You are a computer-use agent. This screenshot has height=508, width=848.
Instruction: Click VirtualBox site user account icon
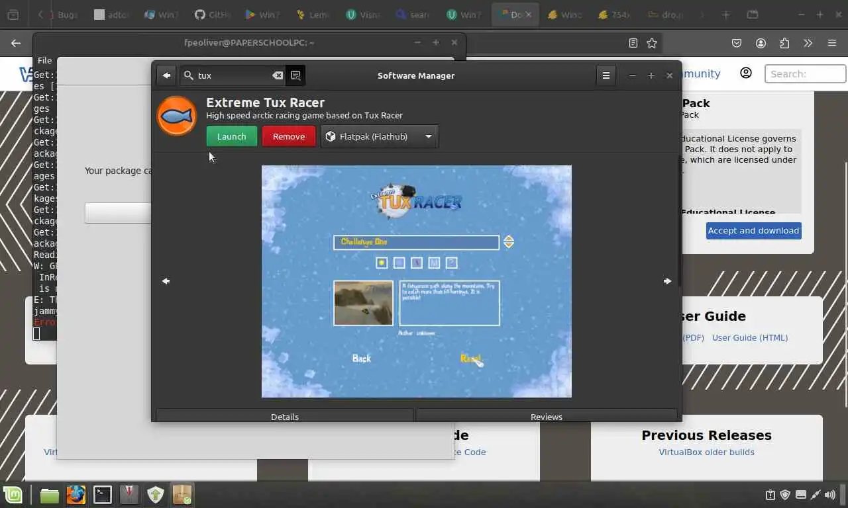746,73
